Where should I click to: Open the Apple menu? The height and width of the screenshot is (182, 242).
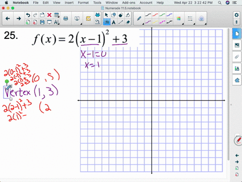click(x=7, y=3)
